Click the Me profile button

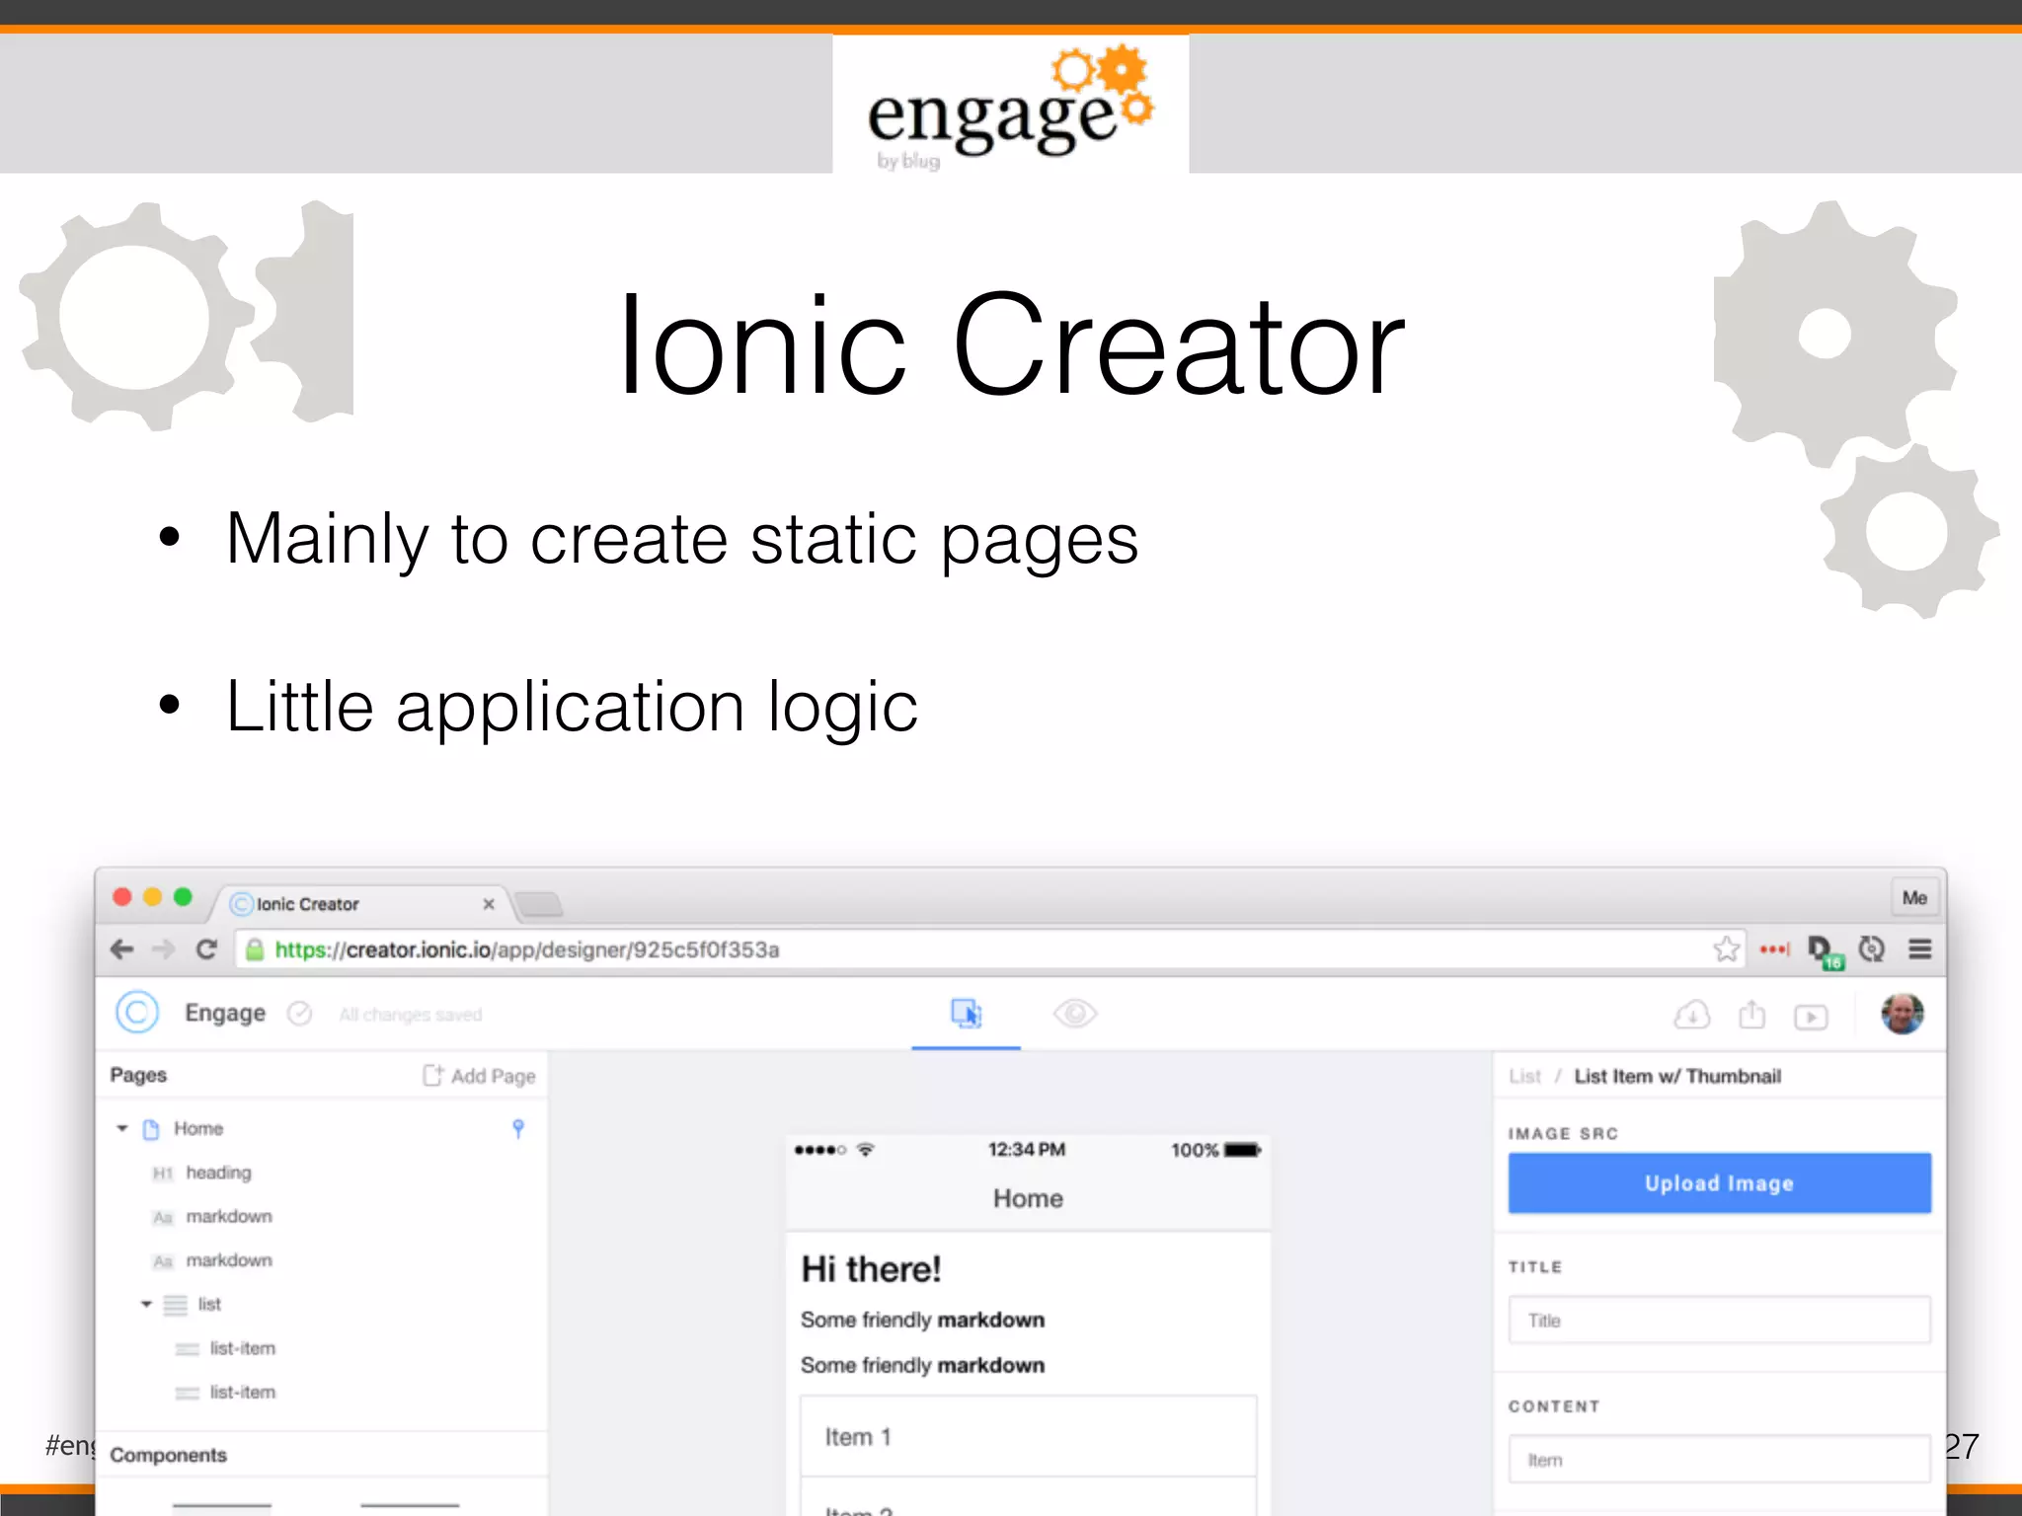pyautogui.click(x=1914, y=898)
